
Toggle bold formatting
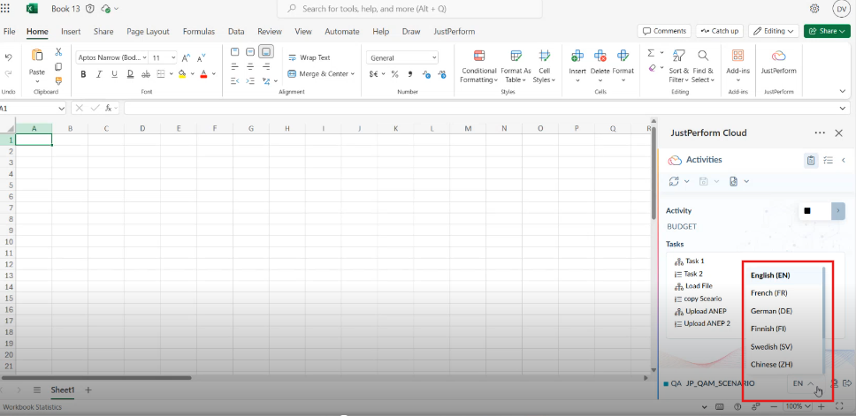point(83,74)
